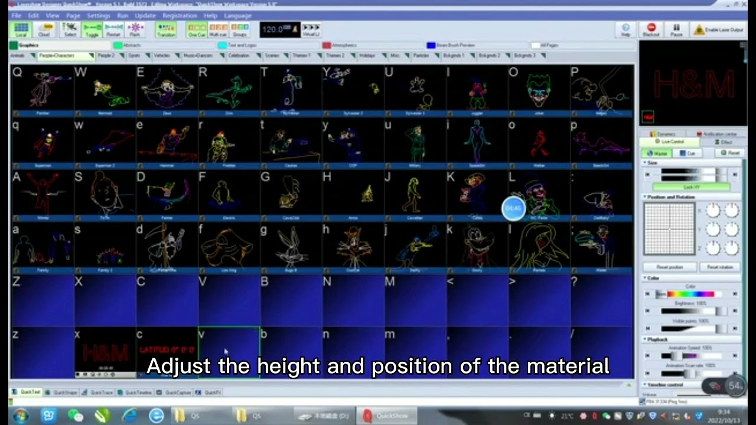Screen dimensions: 756x425
Task: Trigger the H&M cue under x
Action: click(x=105, y=352)
